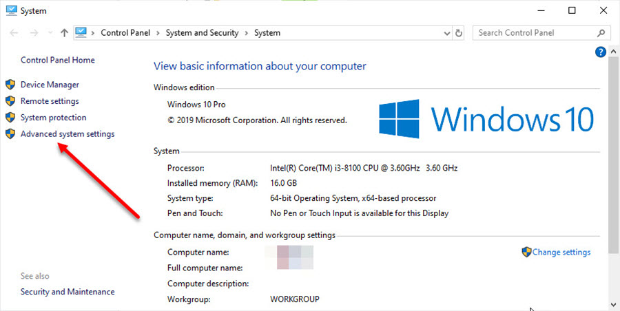Refresh the System page
Screen dimensions: 620x311
(x=459, y=33)
